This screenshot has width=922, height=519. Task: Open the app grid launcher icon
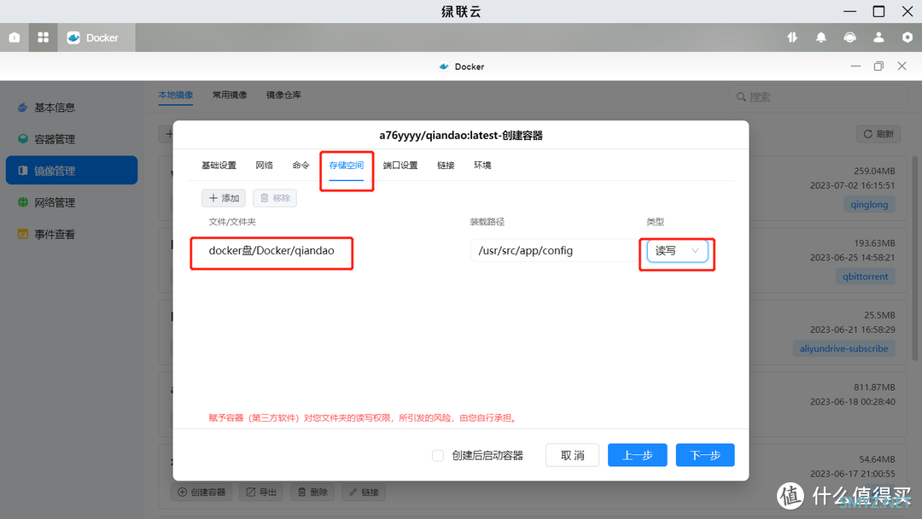point(43,38)
